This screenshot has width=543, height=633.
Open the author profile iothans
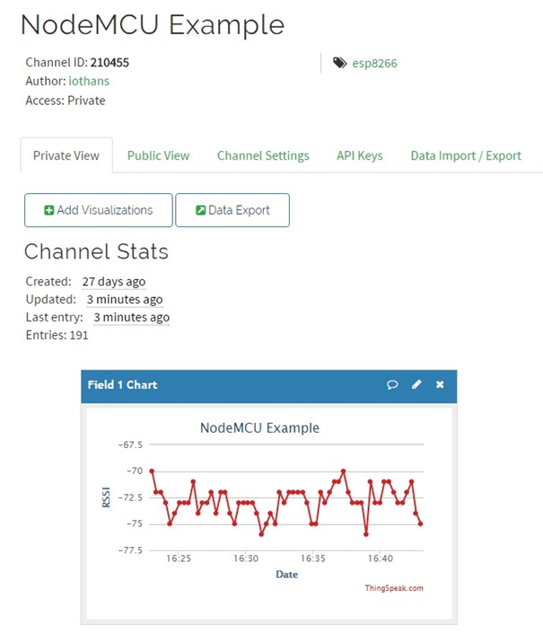point(89,81)
